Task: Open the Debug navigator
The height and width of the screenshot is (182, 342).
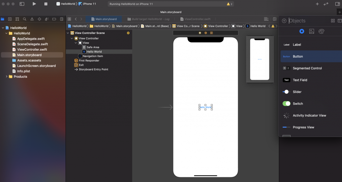Action: pyautogui.click(x=47, y=19)
